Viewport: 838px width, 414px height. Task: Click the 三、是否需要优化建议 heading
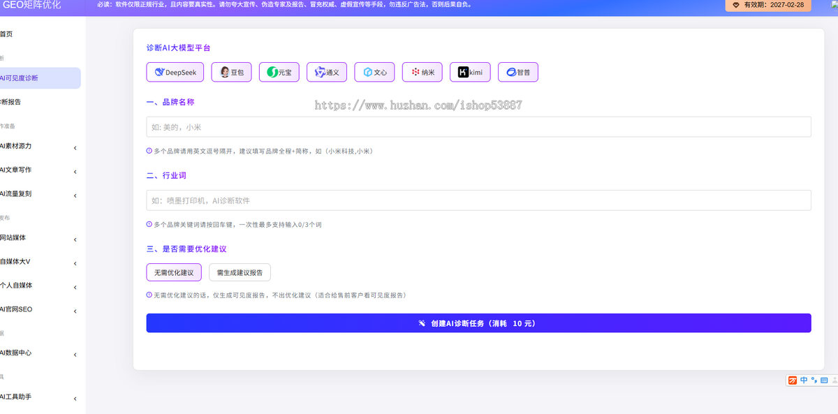point(186,249)
